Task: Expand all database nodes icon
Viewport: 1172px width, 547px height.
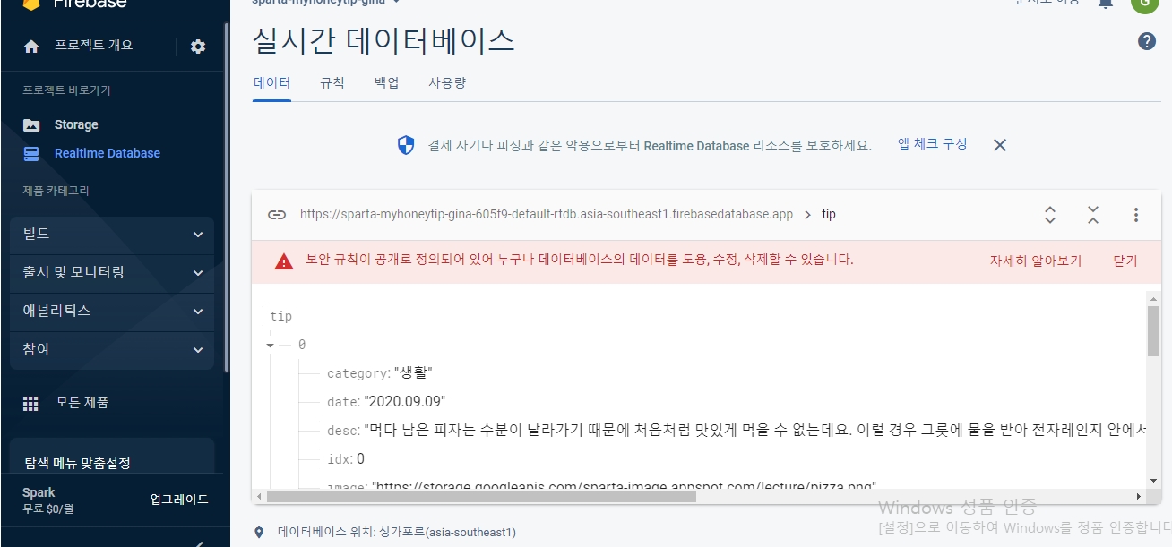Action: pos(1050,215)
